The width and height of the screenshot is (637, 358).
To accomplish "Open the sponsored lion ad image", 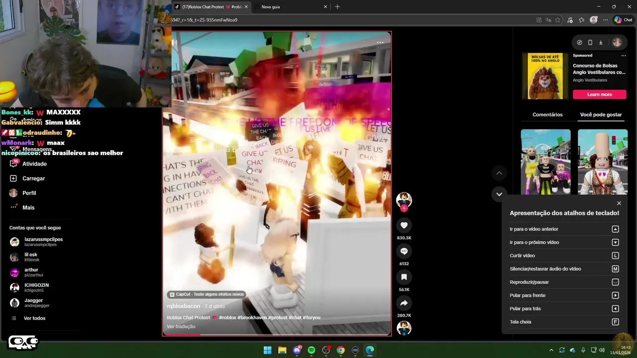I will tap(545, 76).
